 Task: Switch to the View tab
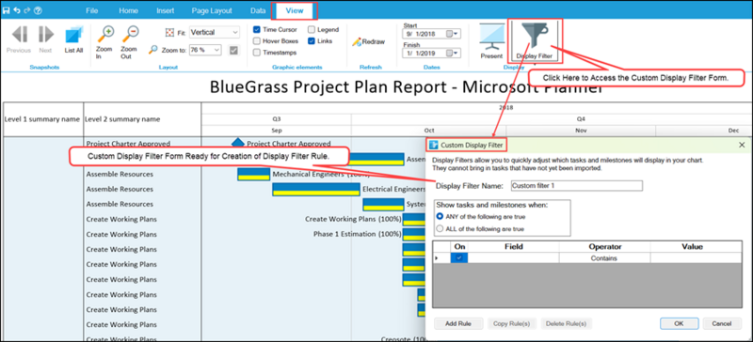pyautogui.click(x=294, y=10)
